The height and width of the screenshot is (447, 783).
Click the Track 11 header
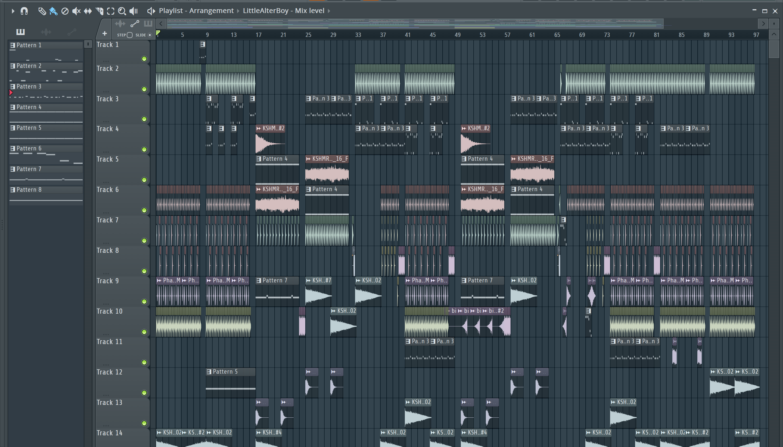point(122,352)
